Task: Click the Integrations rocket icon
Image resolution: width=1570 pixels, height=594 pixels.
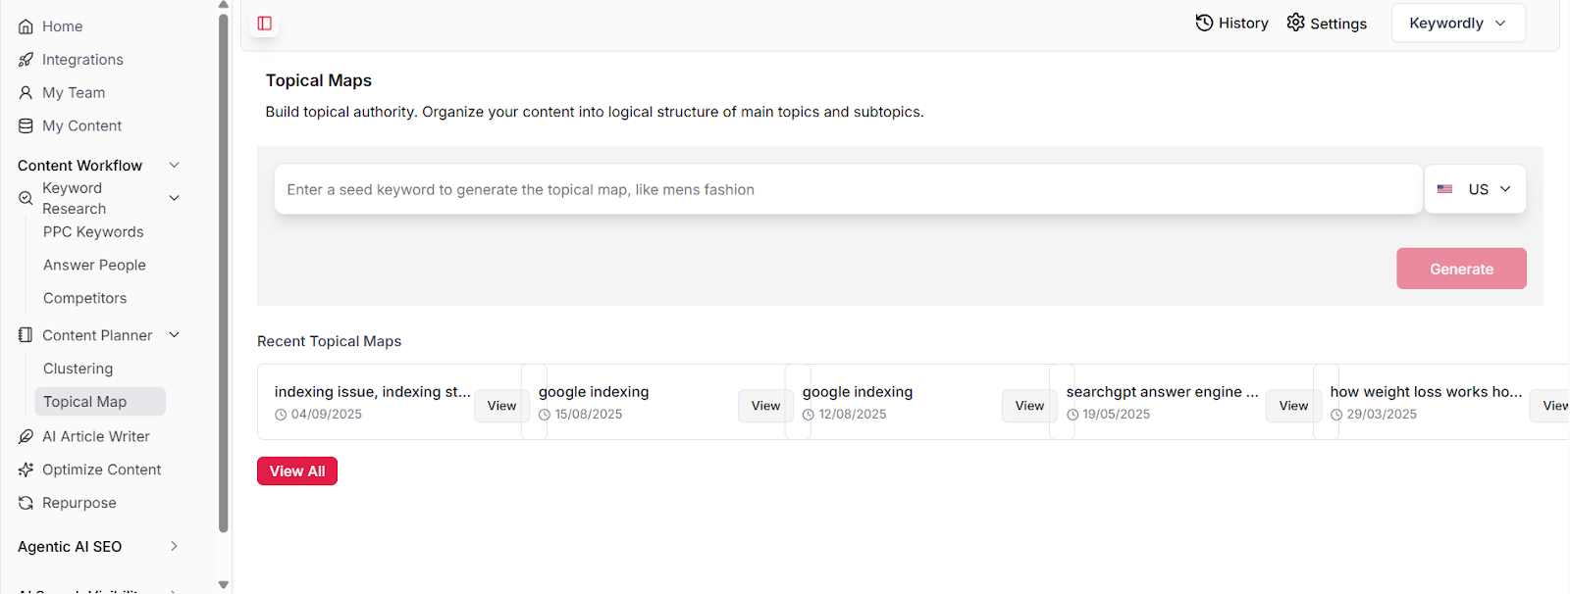Action: pos(26,60)
